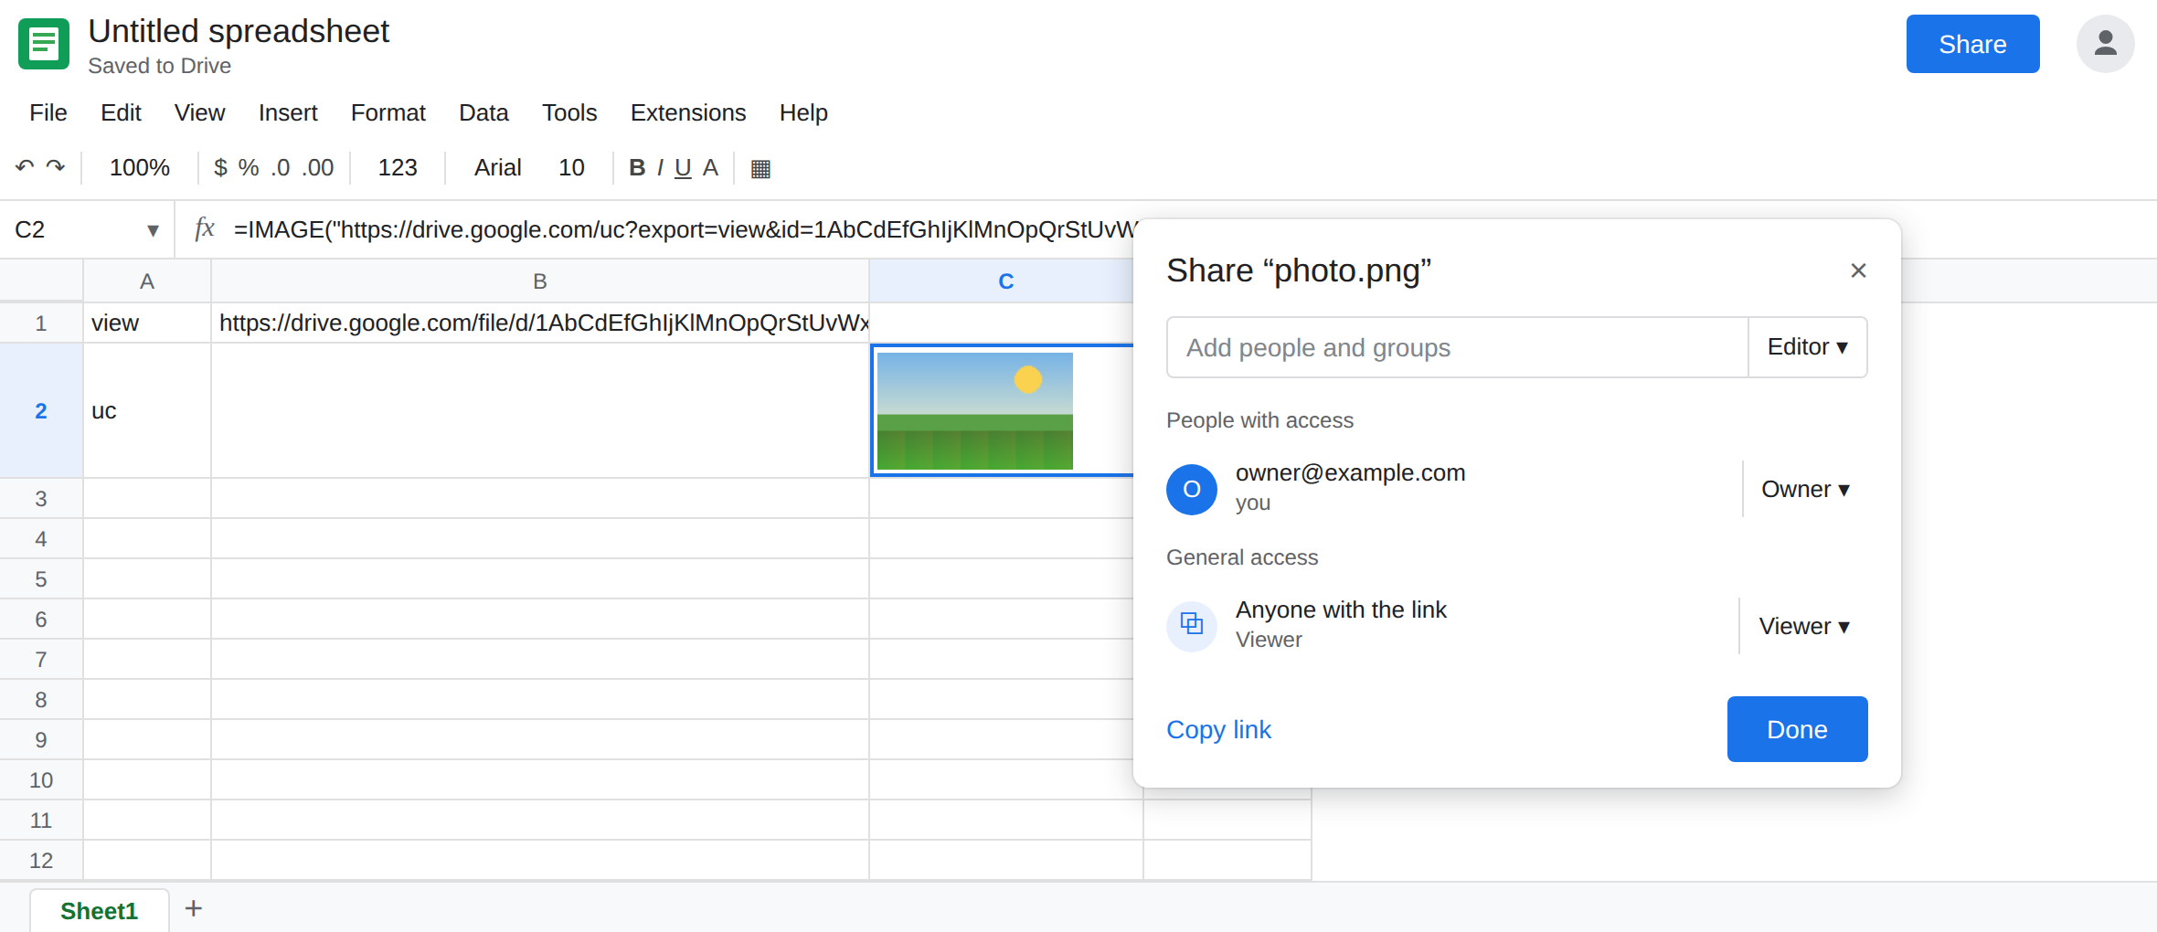Open the Format menu

[x=388, y=112]
